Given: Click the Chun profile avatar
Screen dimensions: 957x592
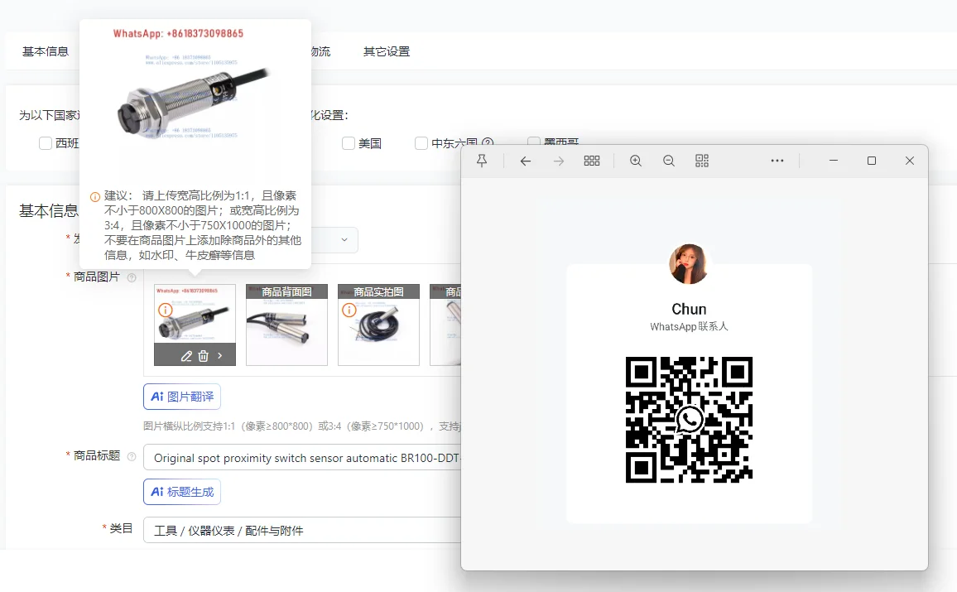Looking at the screenshot, I should point(689,264).
